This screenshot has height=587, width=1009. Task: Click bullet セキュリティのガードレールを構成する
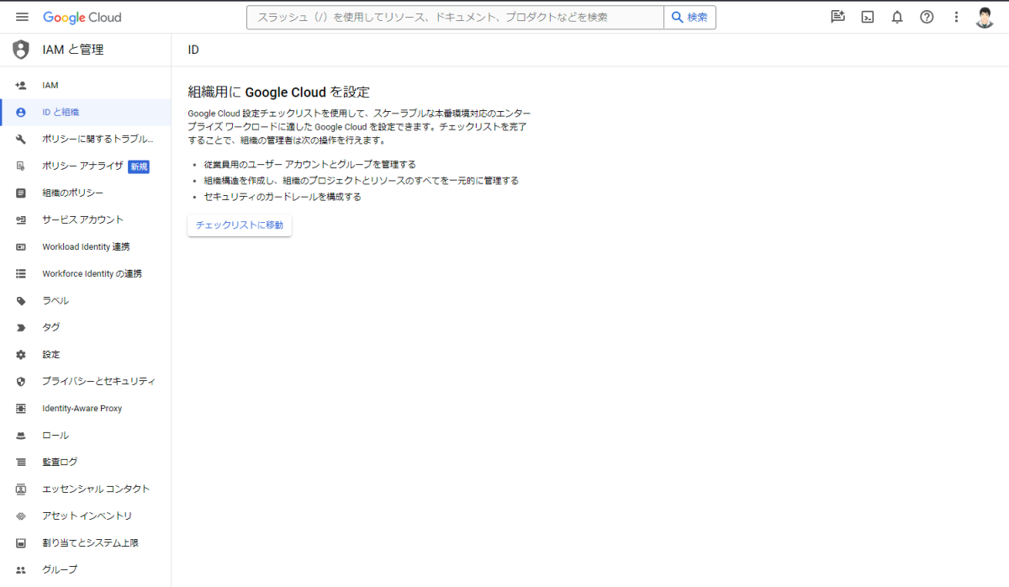283,197
